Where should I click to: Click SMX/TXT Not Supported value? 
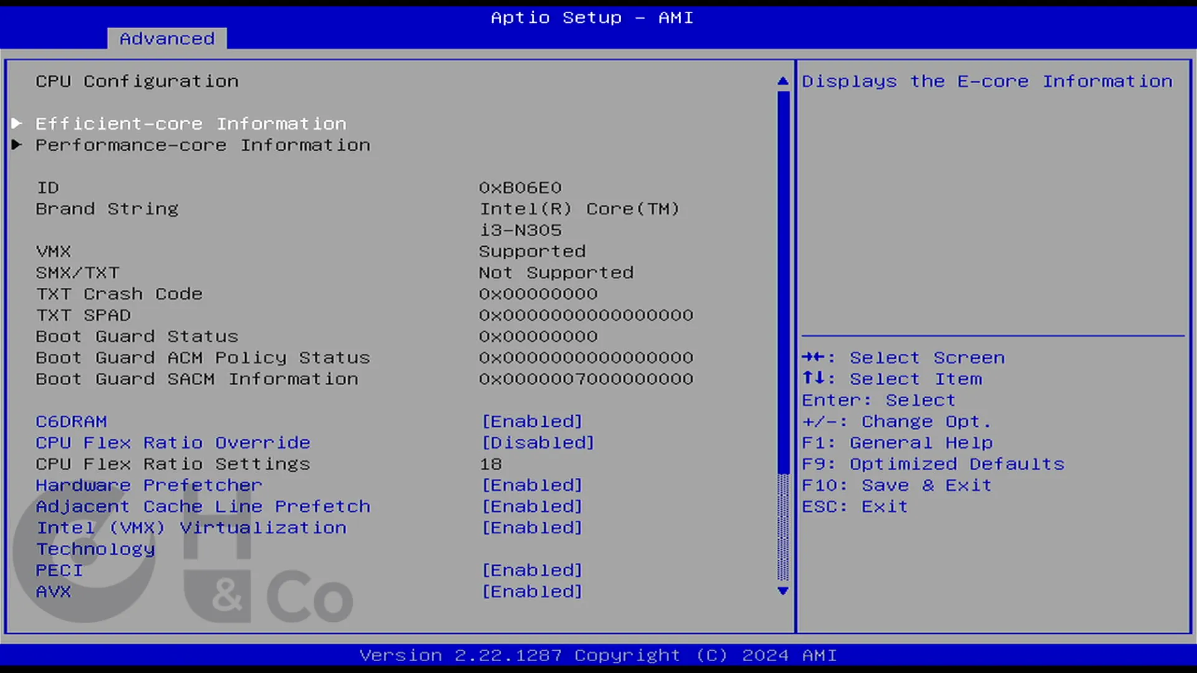click(556, 272)
